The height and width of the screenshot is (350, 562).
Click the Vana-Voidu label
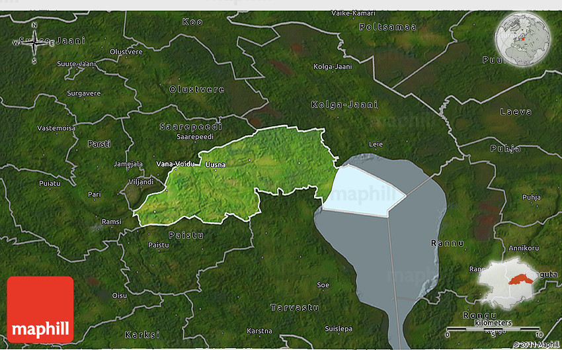(175, 163)
